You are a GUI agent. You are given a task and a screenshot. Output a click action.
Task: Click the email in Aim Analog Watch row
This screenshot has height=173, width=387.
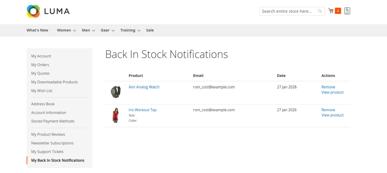pos(214,87)
